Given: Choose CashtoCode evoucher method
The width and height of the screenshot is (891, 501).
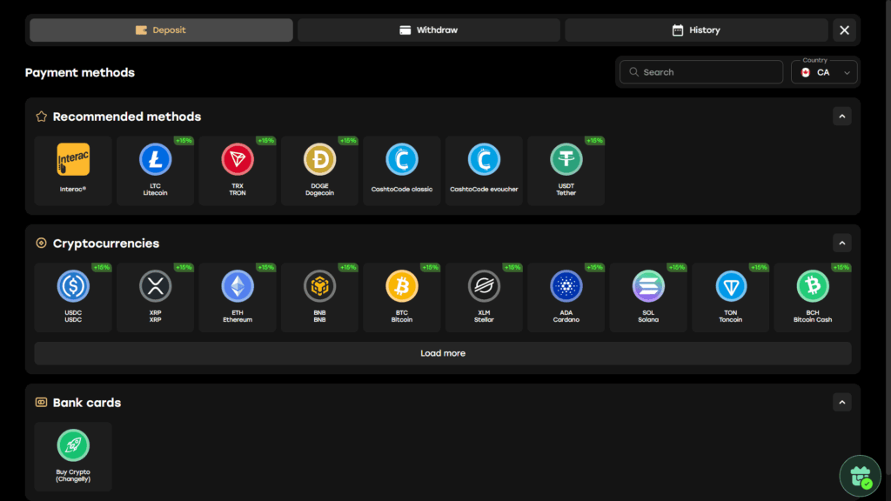Looking at the screenshot, I should point(484,170).
